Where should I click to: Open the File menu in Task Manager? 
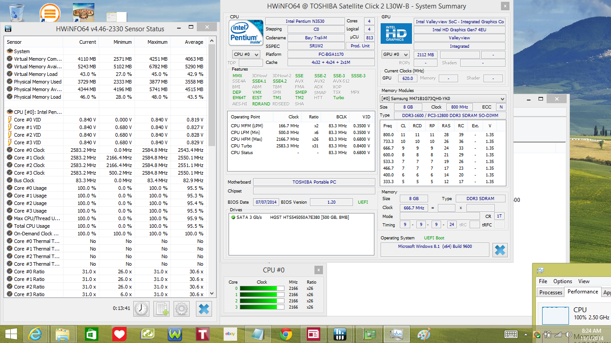pos(543,281)
